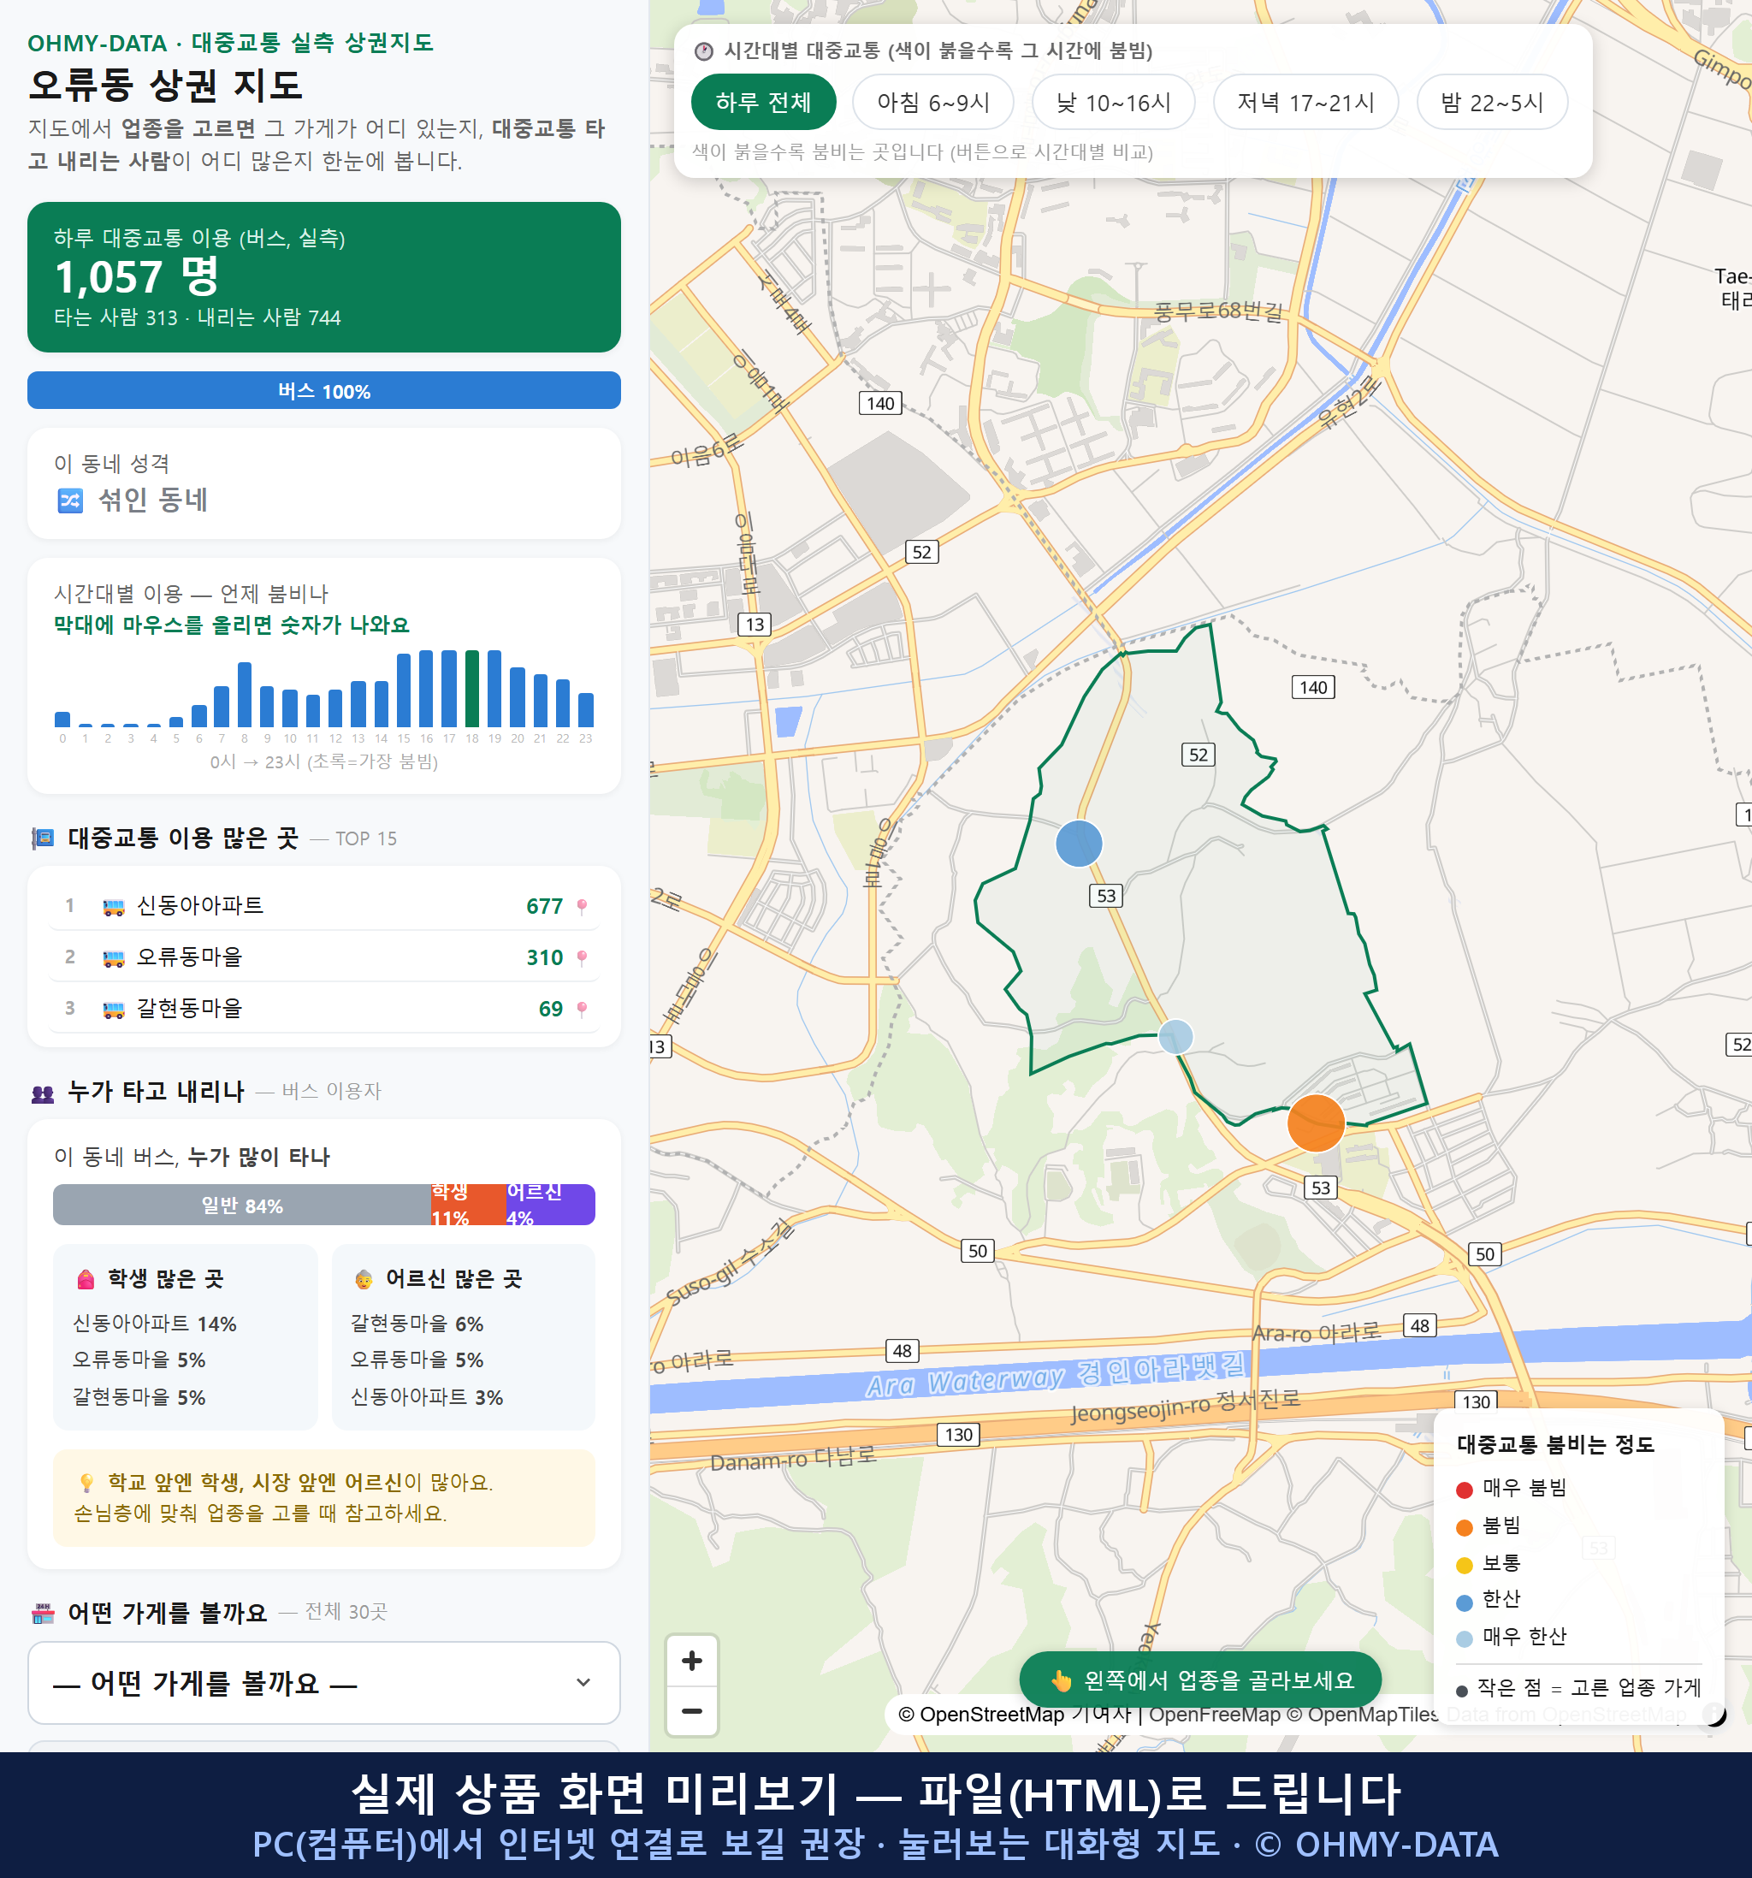The image size is (1752, 1878).
Task: Click the 섞인 동네 neighborhood type text
Action: (x=153, y=500)
